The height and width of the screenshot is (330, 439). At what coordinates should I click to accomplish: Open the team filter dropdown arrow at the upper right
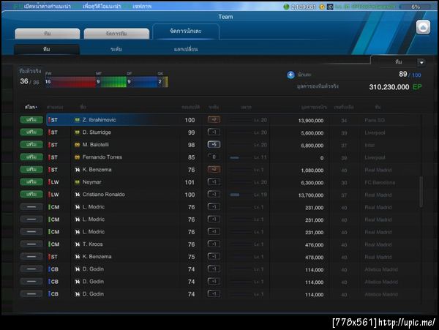click(x=421, y=62)
